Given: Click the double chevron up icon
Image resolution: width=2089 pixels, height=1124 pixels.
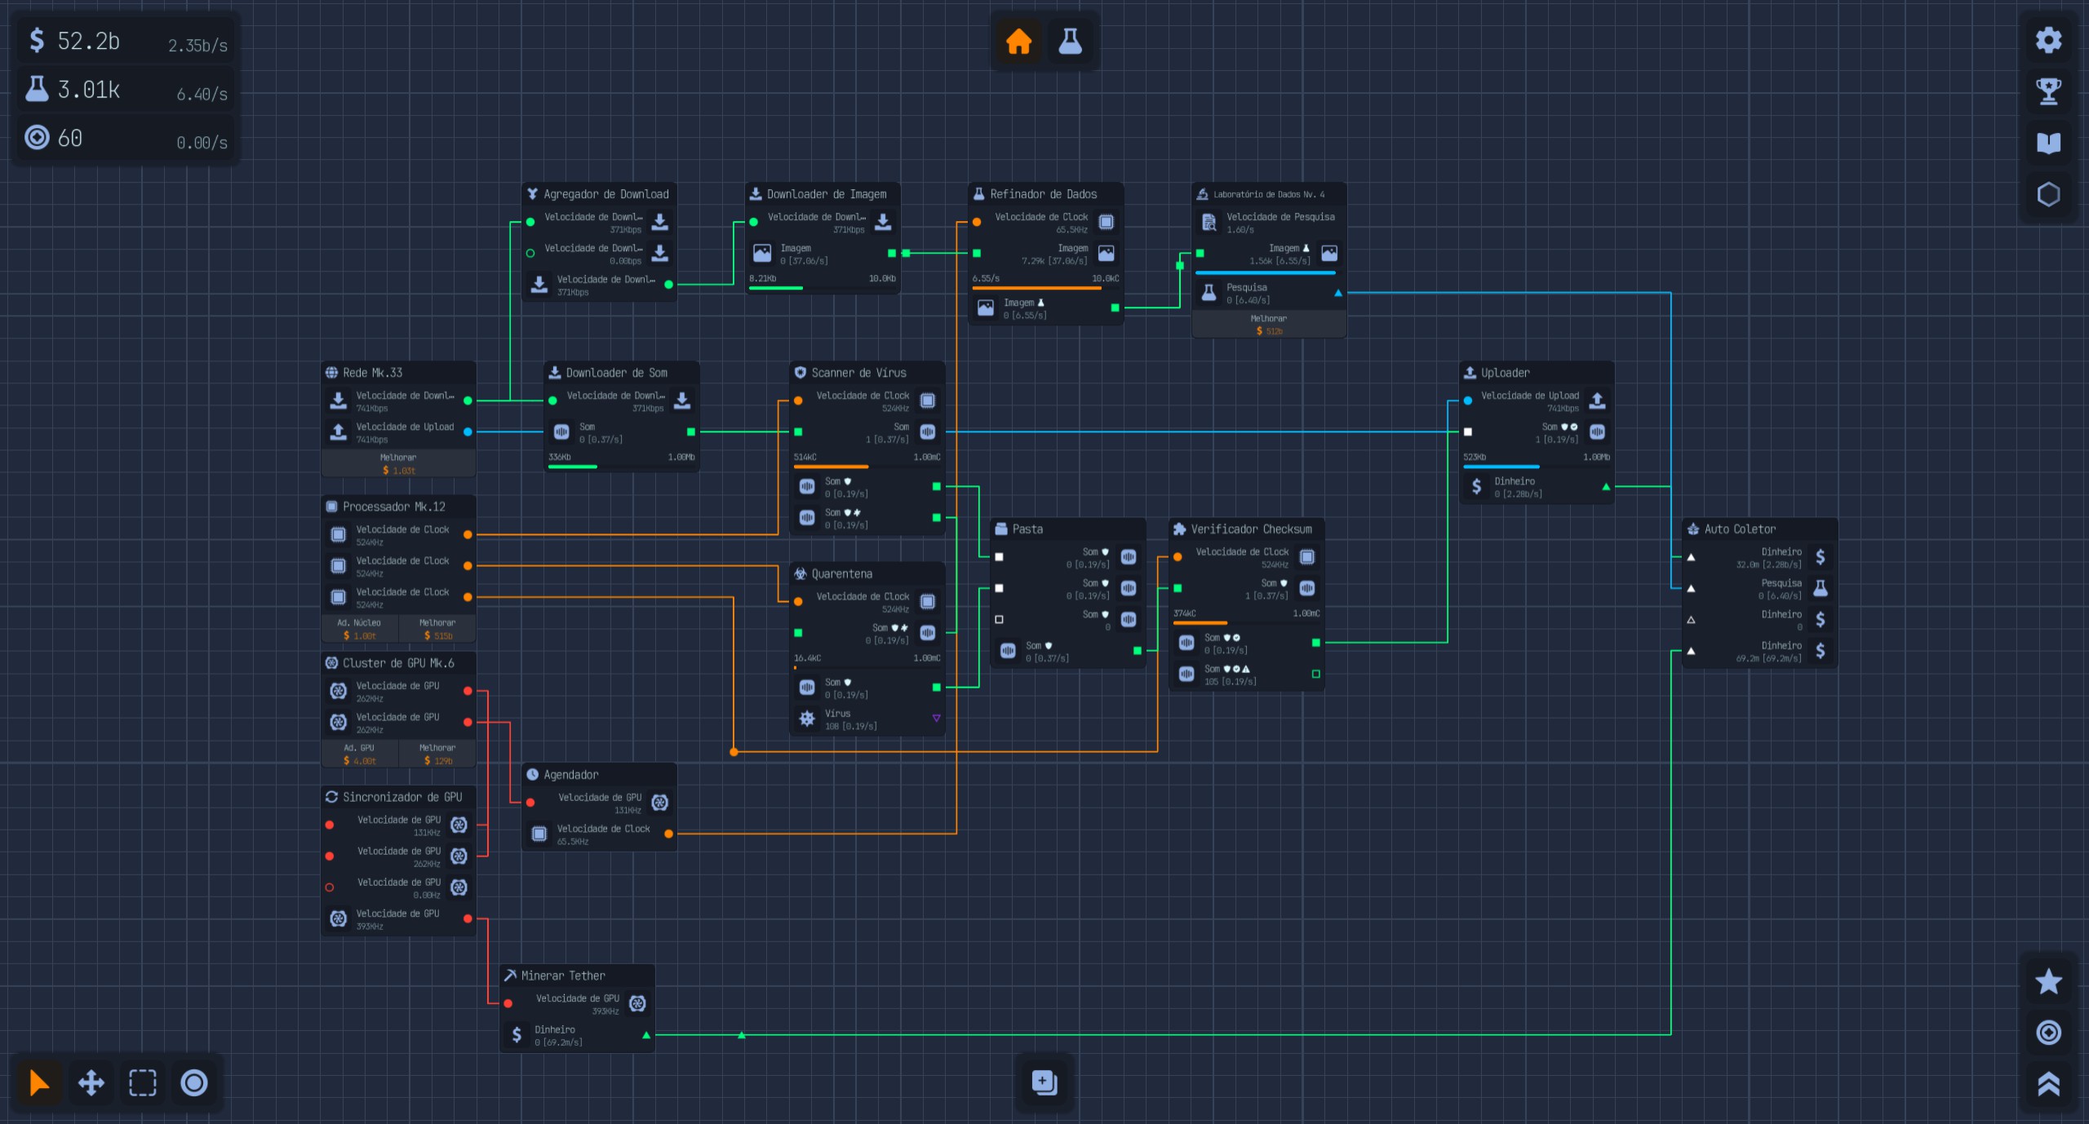Looking at the screenshot, I should coord(2048,1084).
